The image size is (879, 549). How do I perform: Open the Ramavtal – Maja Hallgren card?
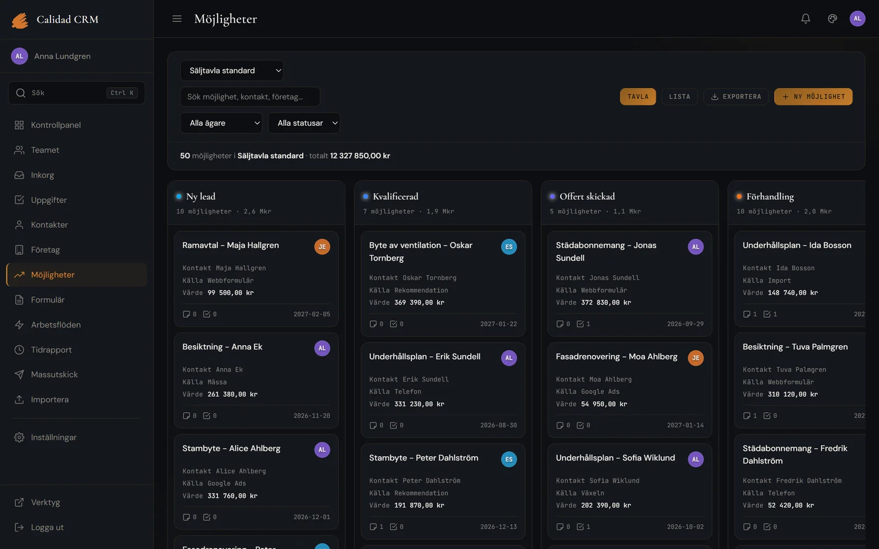pos(256,279)
